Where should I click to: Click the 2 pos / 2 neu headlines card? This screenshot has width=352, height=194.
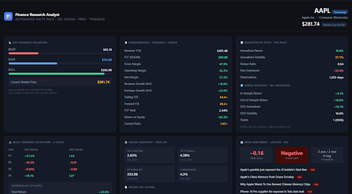tap(327, 155)
